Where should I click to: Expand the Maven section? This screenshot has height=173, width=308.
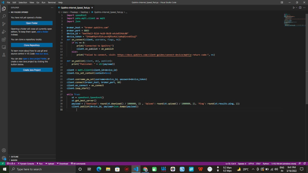(x=14, y=160)
